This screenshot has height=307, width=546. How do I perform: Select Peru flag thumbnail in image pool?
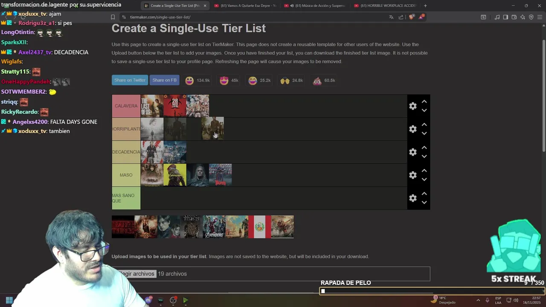pos(259,227)
